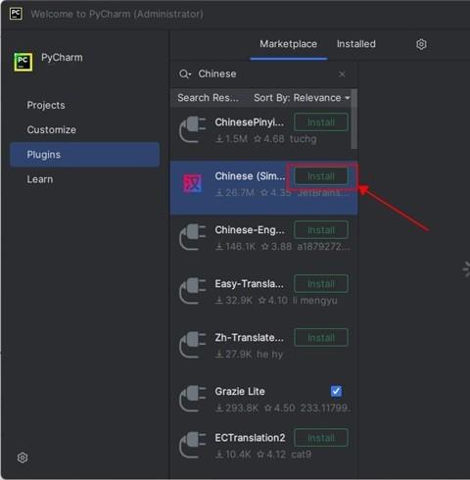
Task: Click the plugin list vertical scrollbar
Action: click(x=353, y=119)
